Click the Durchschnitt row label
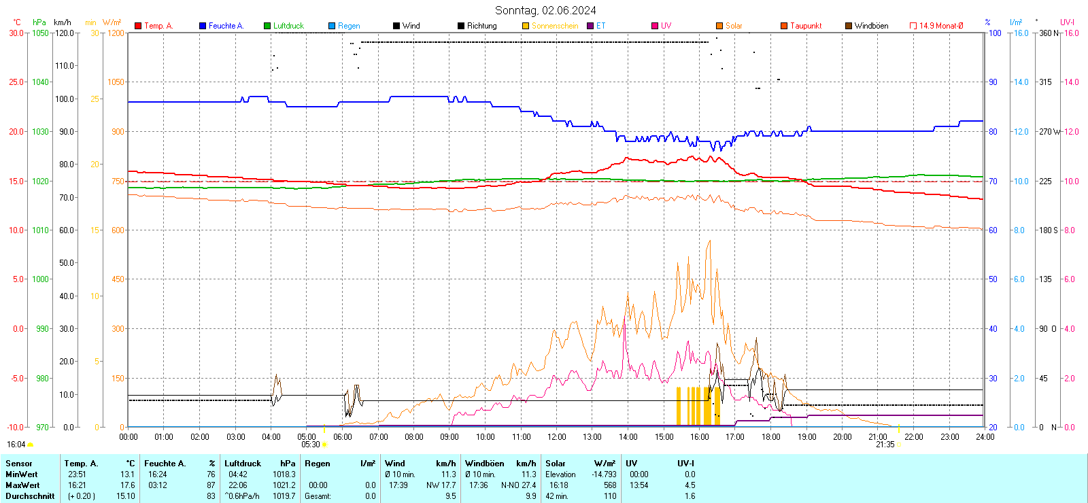Viewport: 1088px width, 503px height. pyautogui.click(x=30, y=496)
